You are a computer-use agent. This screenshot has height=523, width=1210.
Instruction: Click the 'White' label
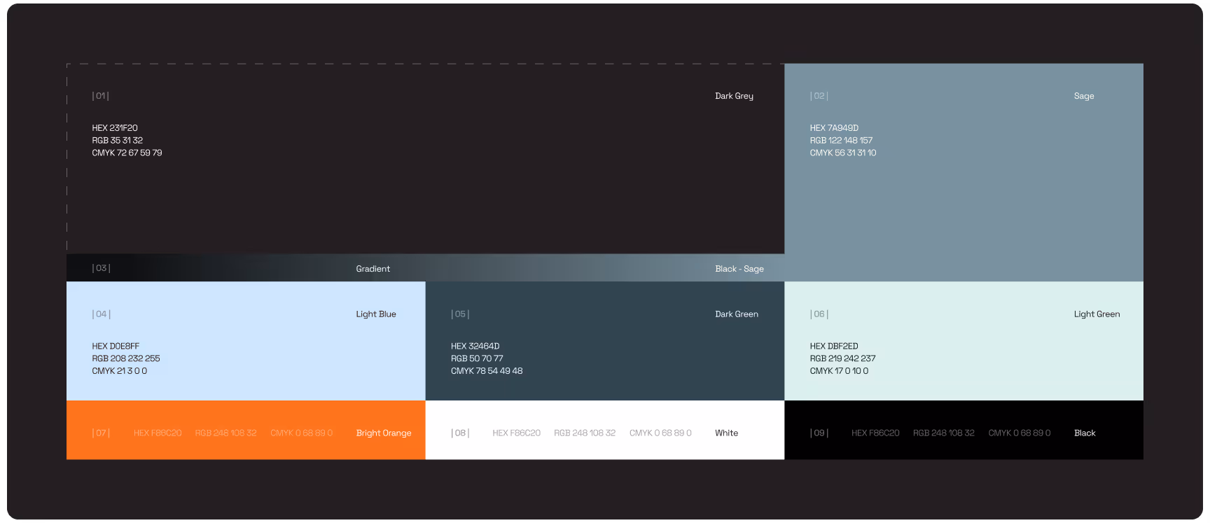pos(726,433)
